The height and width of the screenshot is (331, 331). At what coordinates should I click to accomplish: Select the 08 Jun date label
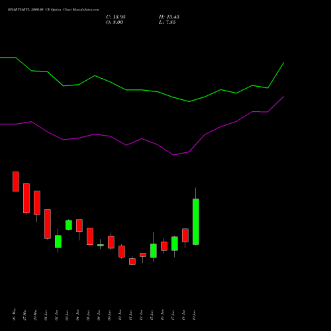[99, 315]
